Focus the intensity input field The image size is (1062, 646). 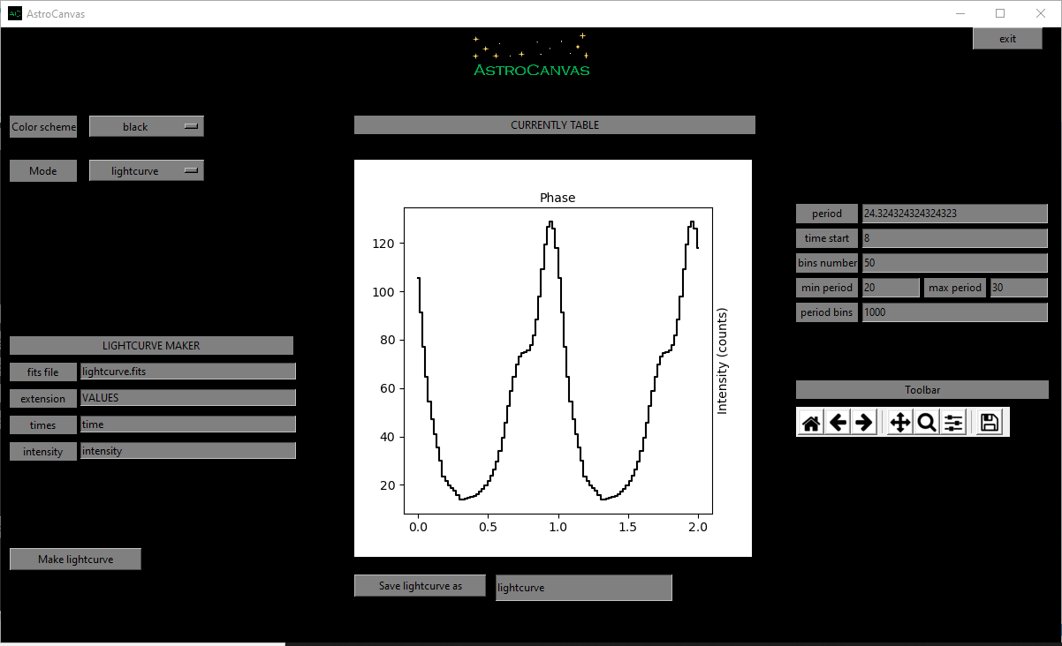188,451
